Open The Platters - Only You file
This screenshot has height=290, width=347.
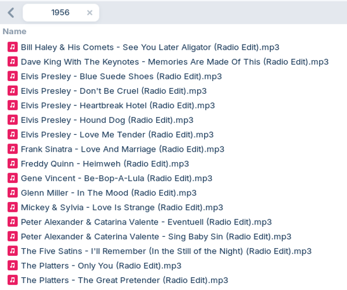(x=101, y=266)
